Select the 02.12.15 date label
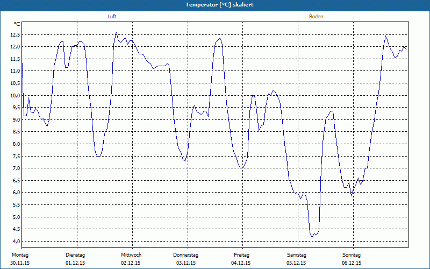Viewport: 430px width, 269px height. point(131,263)
